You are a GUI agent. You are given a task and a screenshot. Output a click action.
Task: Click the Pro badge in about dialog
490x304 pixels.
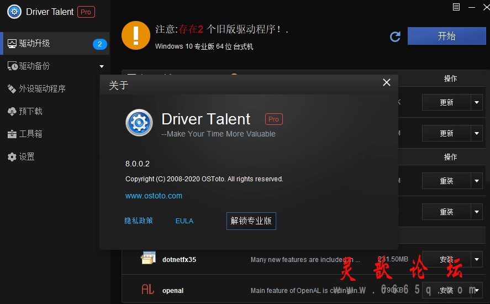(x=274, y=119)
